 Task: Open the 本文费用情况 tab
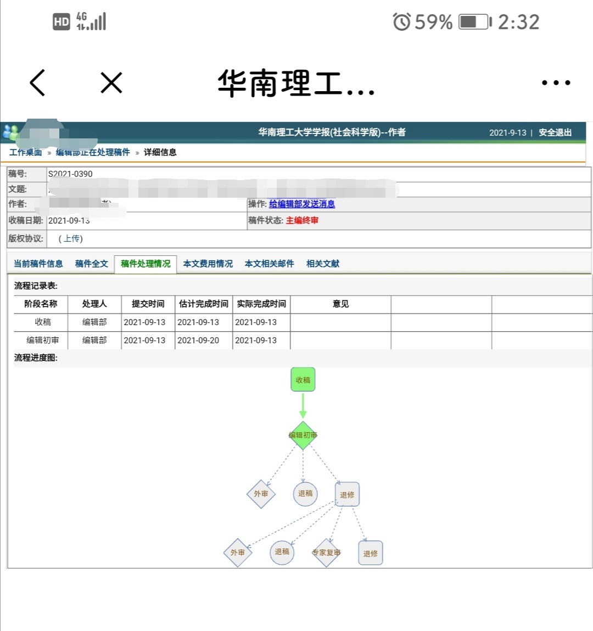tap(208, 264)
